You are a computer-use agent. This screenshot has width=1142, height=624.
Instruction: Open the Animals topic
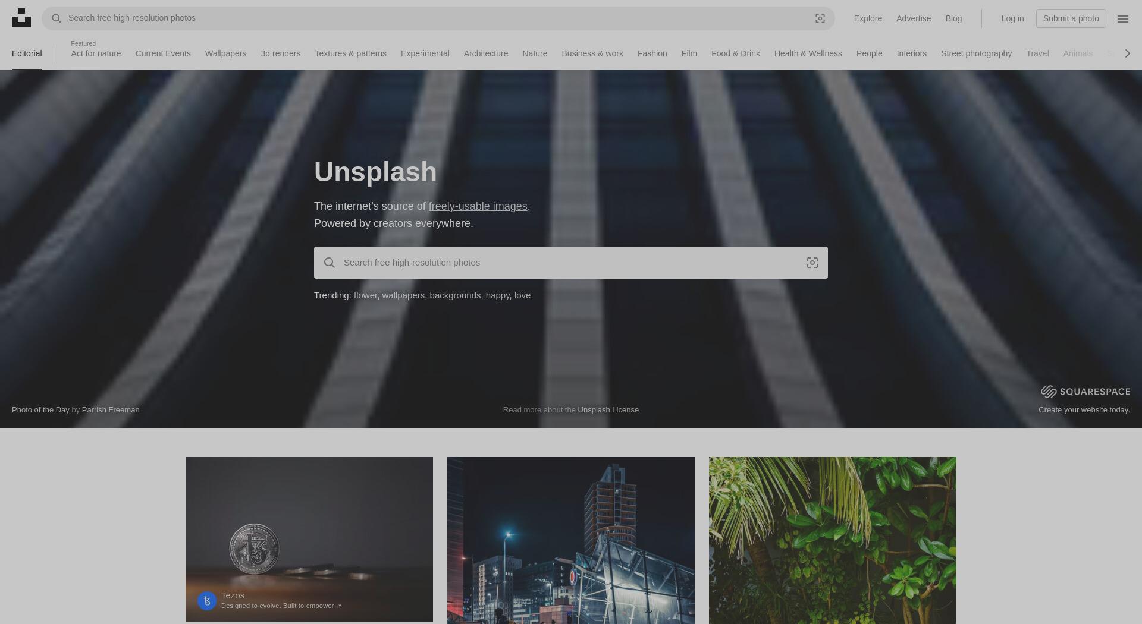tap(1078, 53)
